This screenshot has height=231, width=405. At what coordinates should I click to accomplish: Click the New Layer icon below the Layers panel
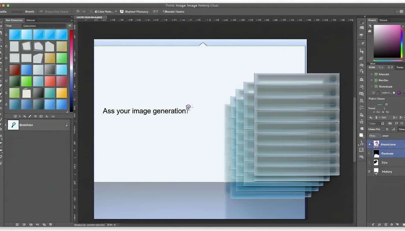click(x=398, y=224)
